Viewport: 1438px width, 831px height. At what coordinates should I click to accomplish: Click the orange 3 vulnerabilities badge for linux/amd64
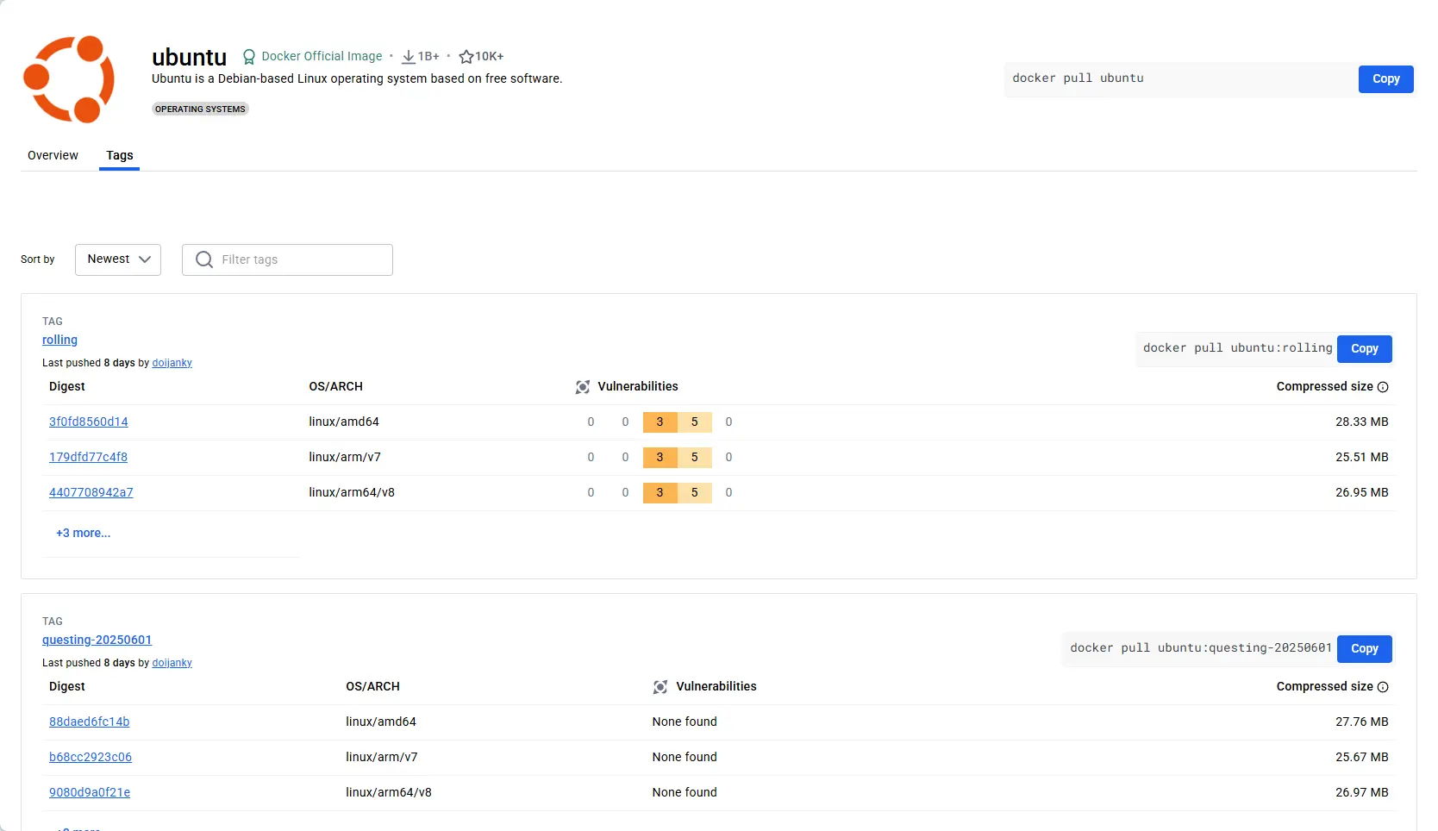point(660,422)
